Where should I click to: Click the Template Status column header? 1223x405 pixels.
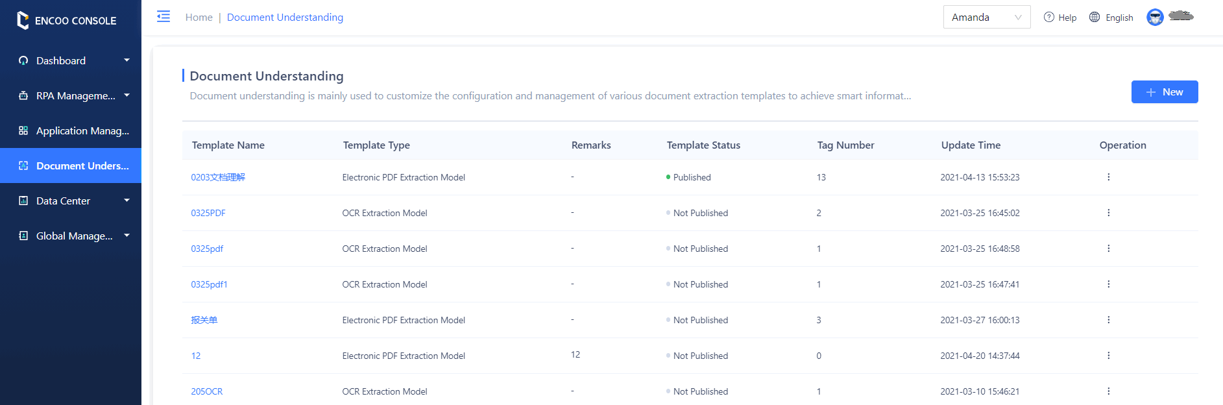pyautogui.click(x=703, y=145)
